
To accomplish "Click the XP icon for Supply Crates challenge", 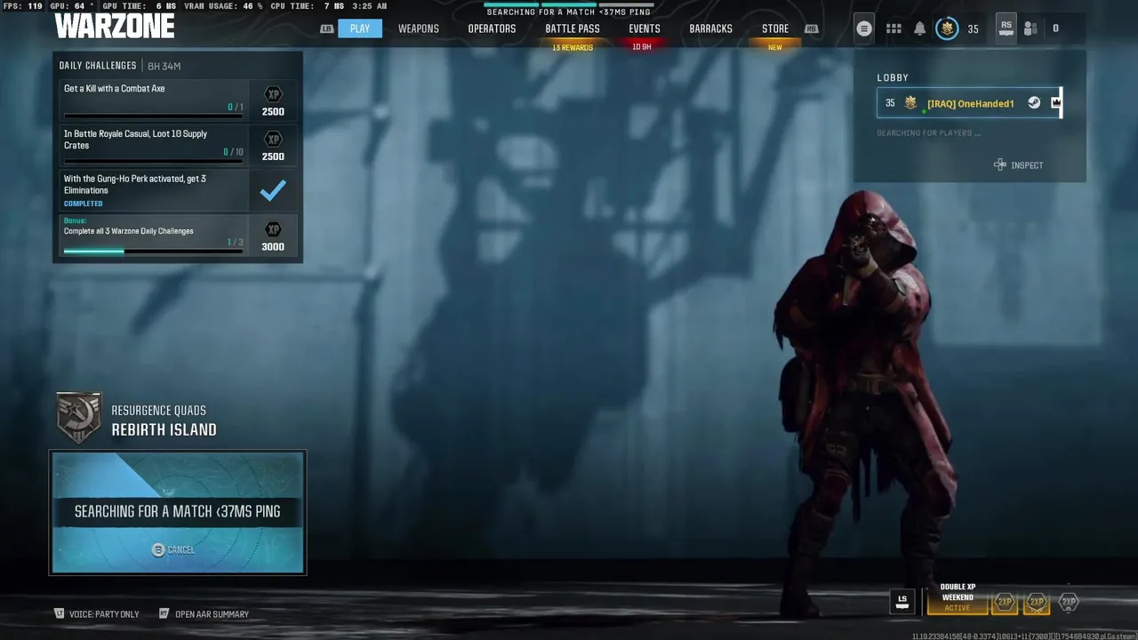I will 273,140.
